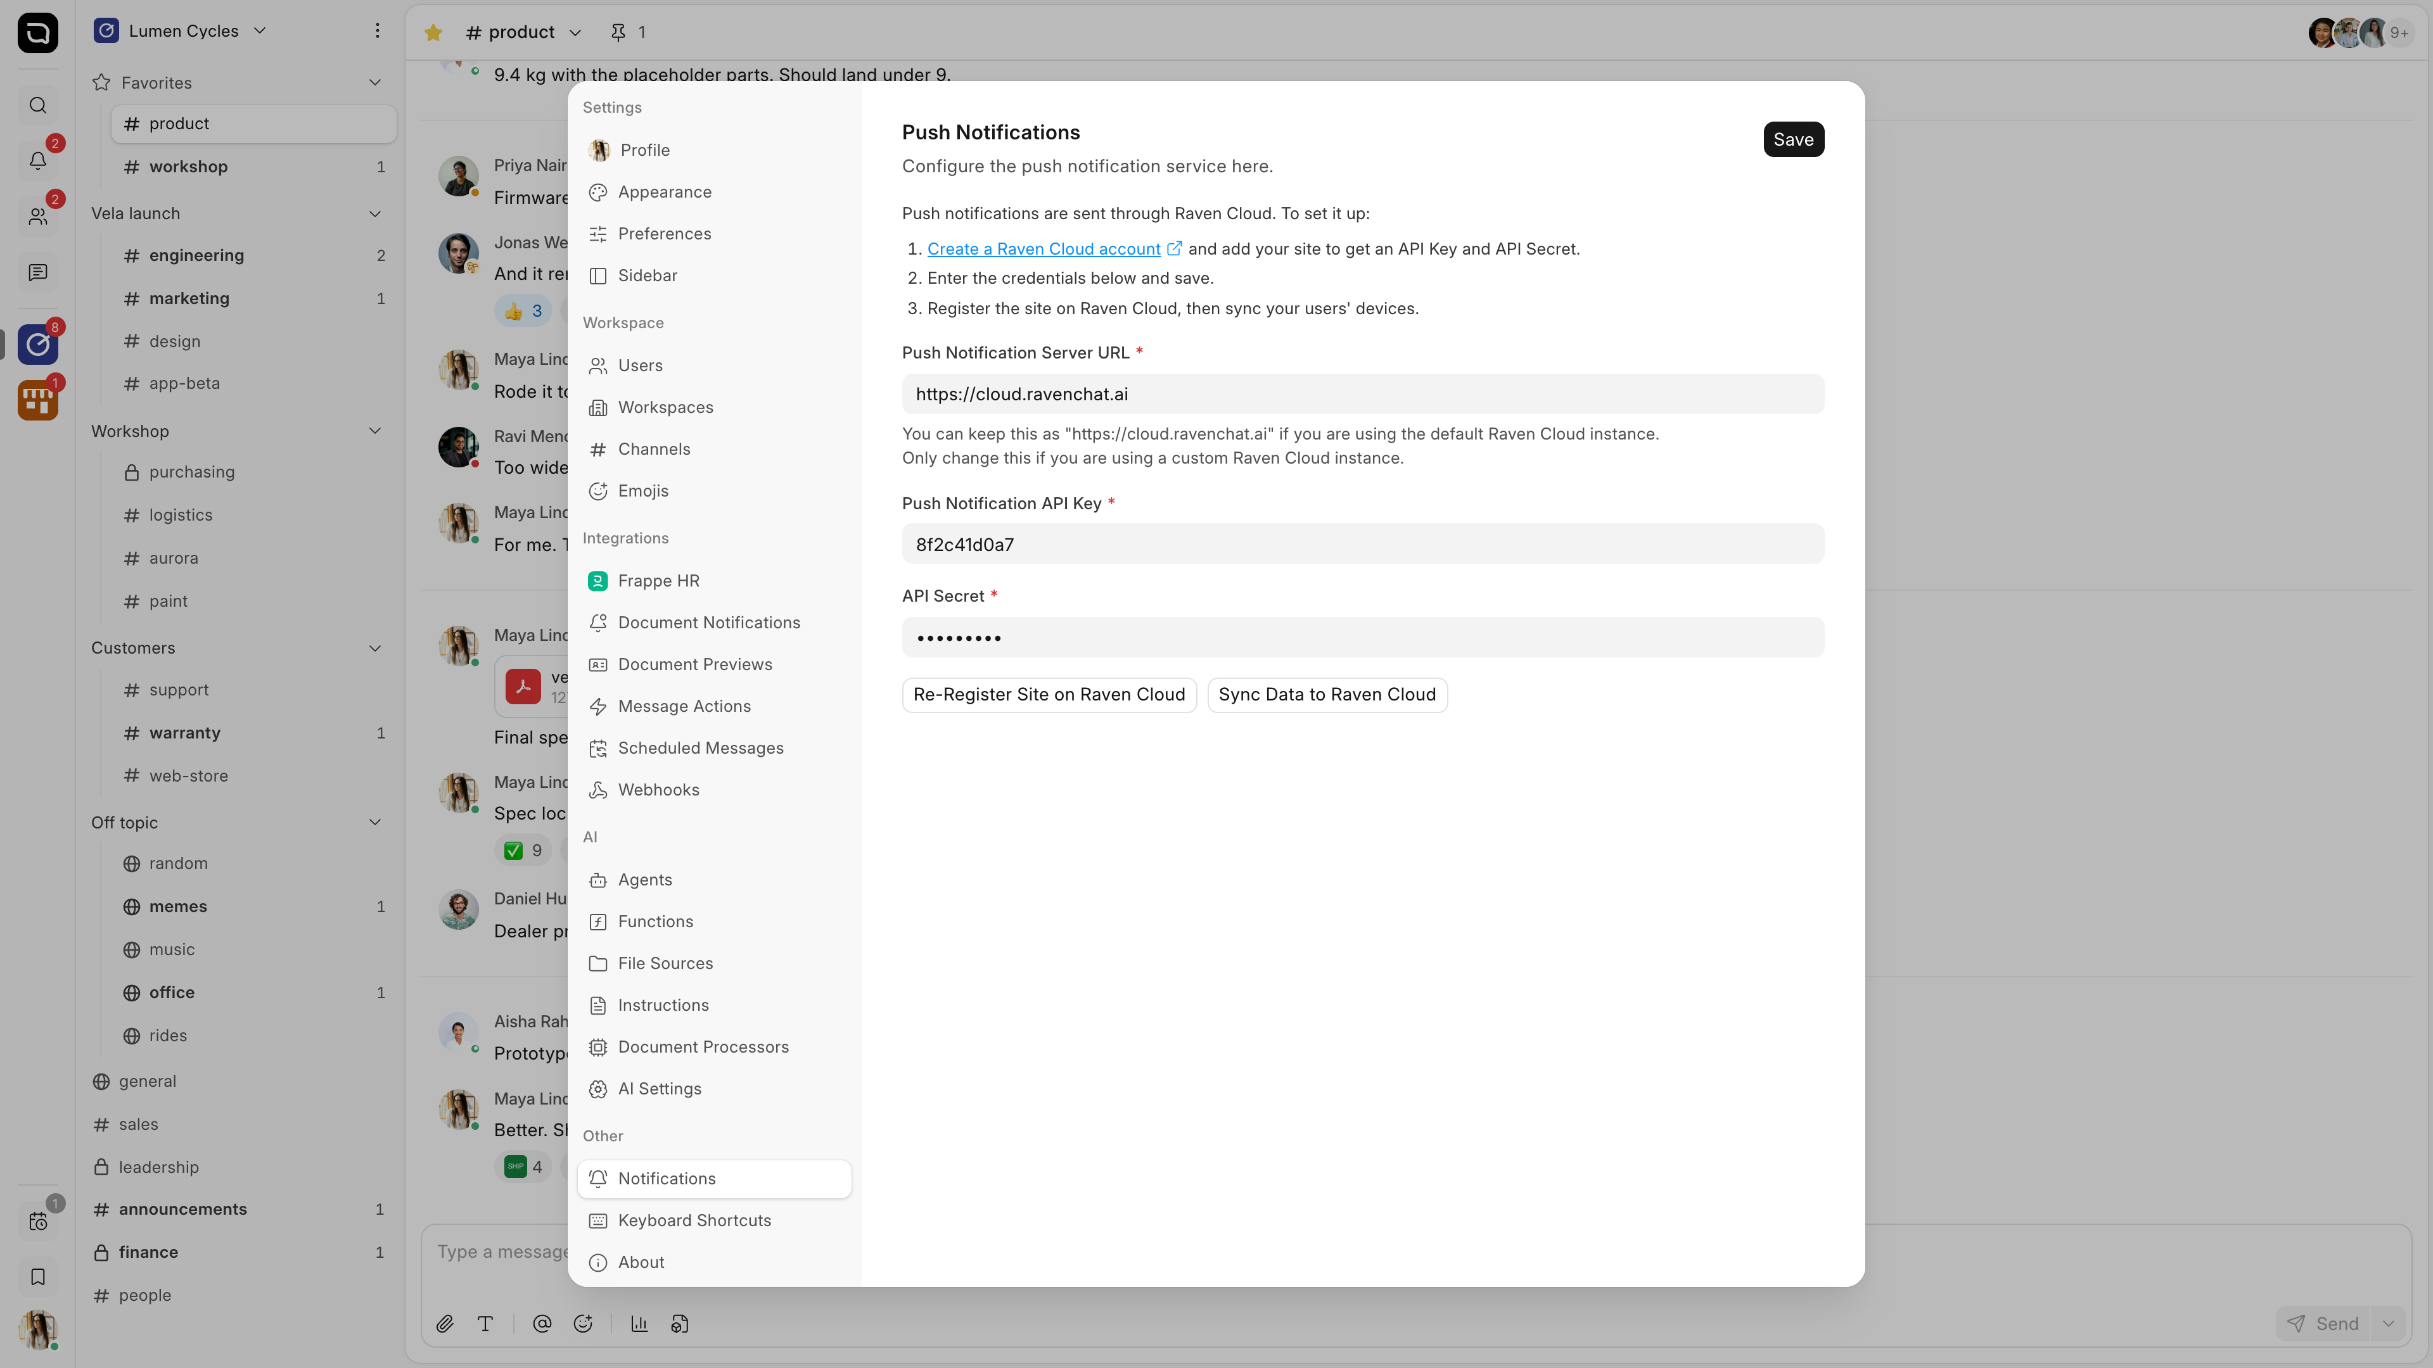Open scheduled calendar icon in left rail
Viewport: 2433px width, 1368px height.
38,1222
